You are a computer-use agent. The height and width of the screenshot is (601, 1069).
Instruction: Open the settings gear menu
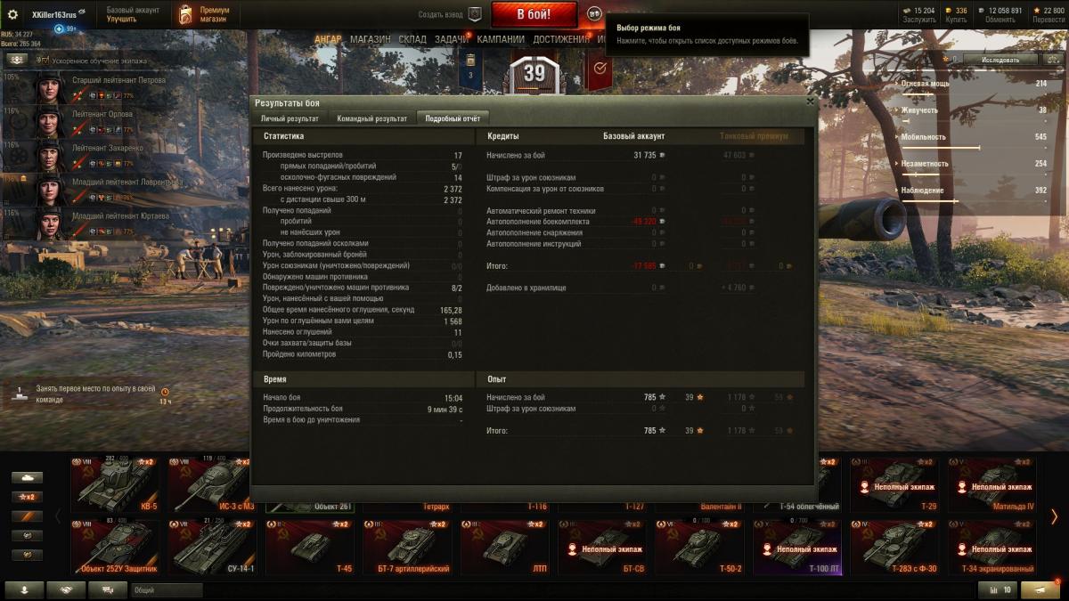[12, 14]
